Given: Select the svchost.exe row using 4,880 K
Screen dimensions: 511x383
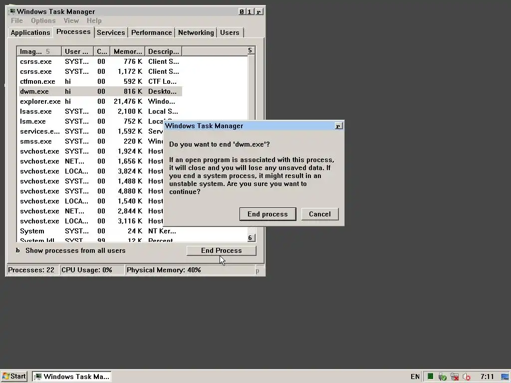Looking at the screenshot, I should coord(91,191).
